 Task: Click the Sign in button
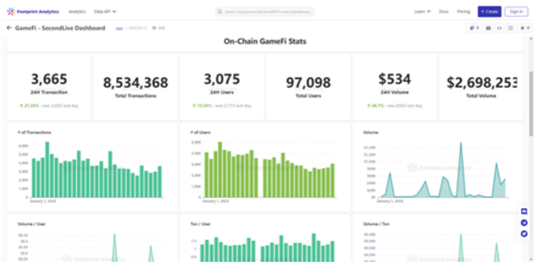[516, 12]
